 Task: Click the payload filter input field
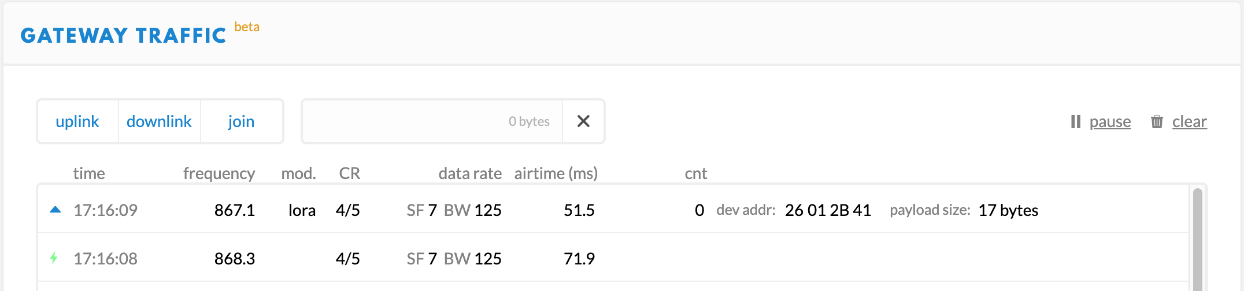click(x=432, y=121)
